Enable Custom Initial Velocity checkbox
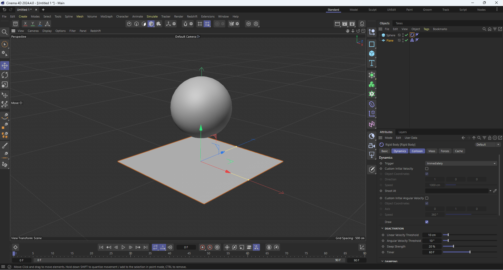 tap(427, 169)
